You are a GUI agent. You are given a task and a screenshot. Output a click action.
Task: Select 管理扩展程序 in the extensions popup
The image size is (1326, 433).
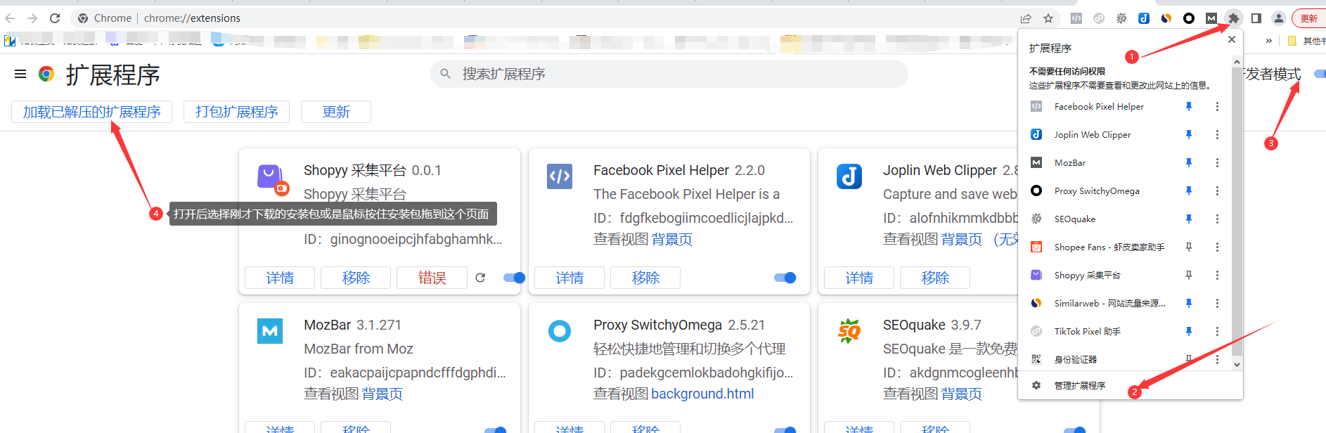[1079, 385]
